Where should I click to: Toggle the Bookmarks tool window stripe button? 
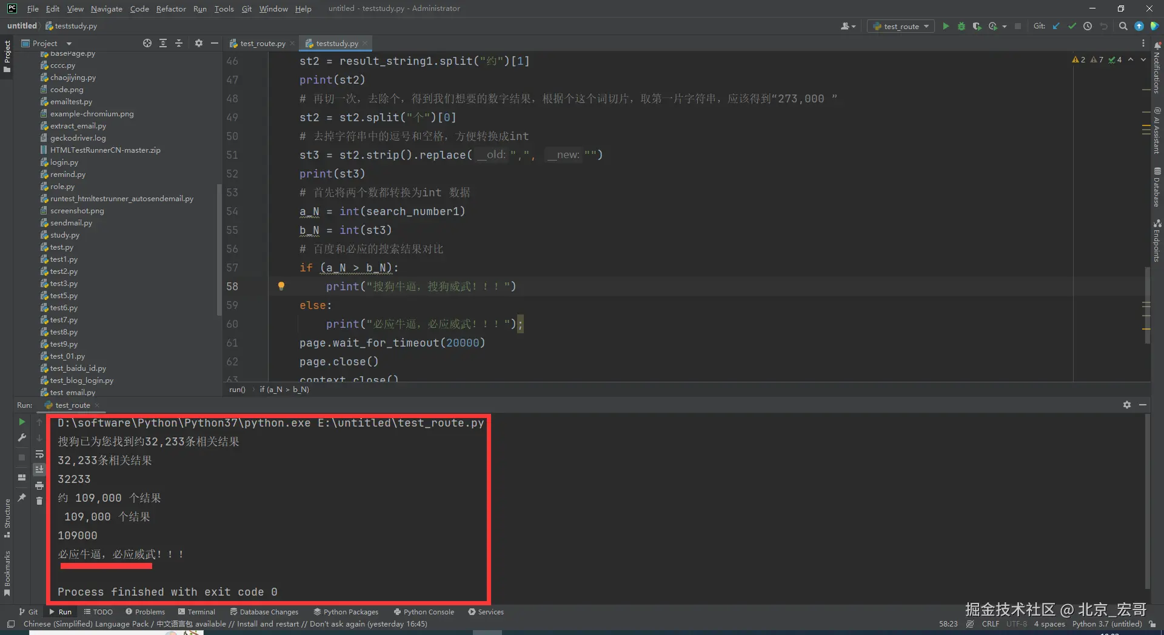tap(7, 573)
